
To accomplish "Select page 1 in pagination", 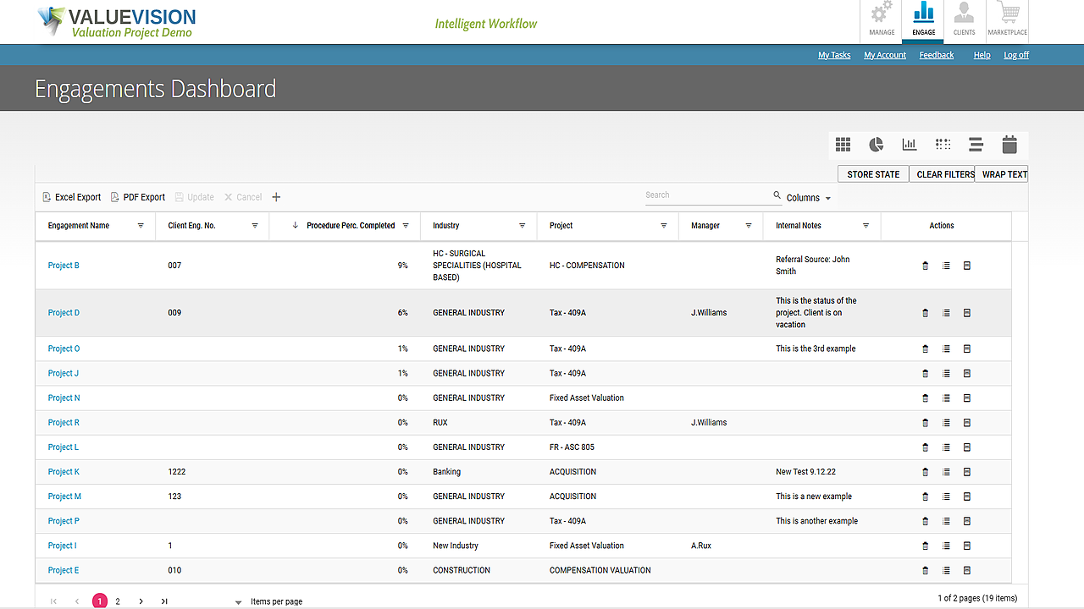I will tap(100, 601).
